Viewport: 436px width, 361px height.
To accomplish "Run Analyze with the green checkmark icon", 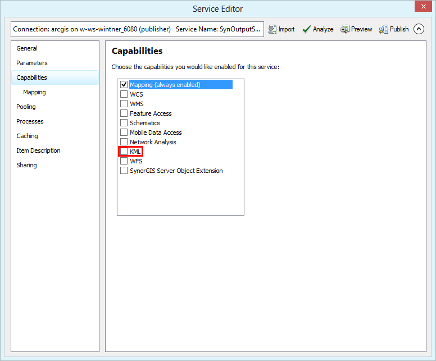I will (307, 29).
